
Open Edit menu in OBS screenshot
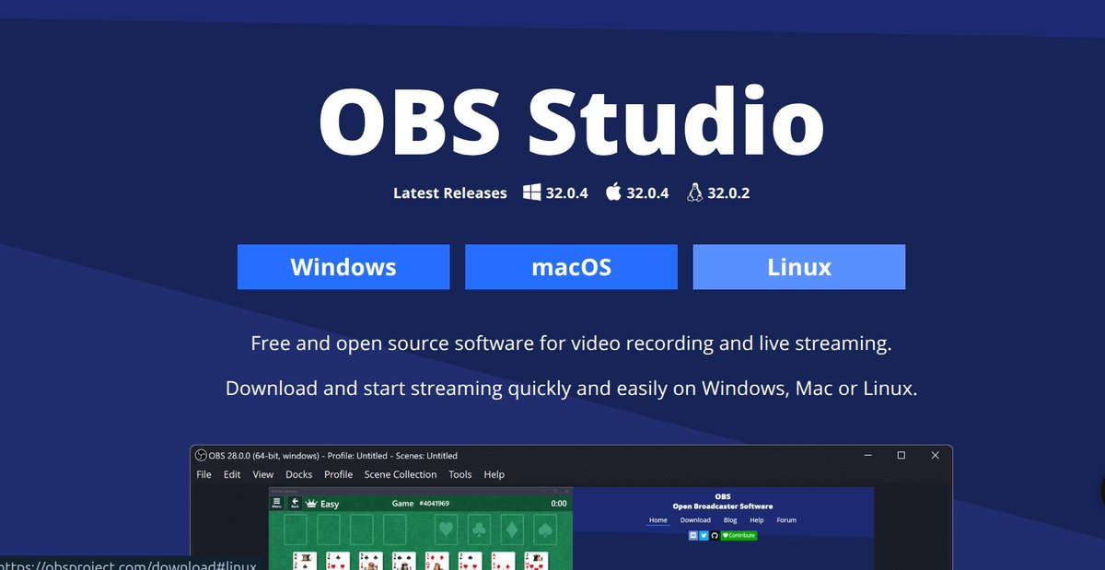[x=232, y=474]
